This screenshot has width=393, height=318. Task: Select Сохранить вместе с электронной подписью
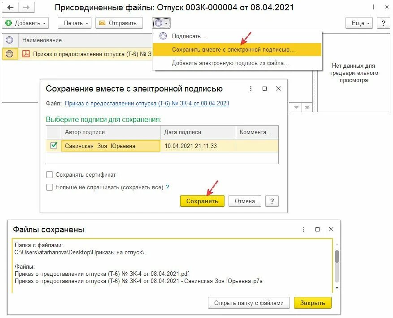(237, 50)
